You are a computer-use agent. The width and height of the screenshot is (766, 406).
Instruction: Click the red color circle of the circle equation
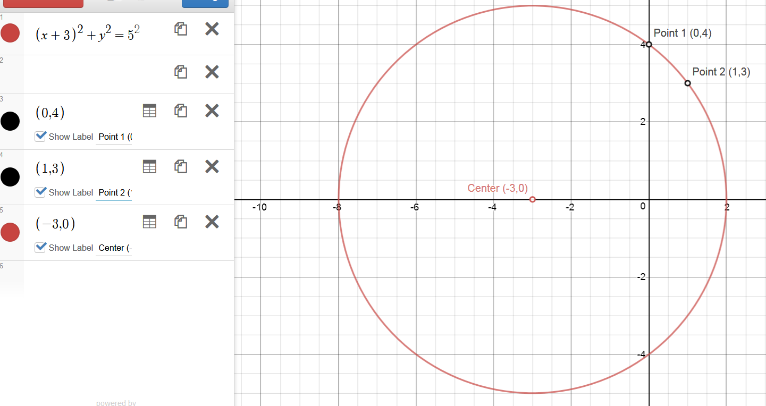click(10, 33)
